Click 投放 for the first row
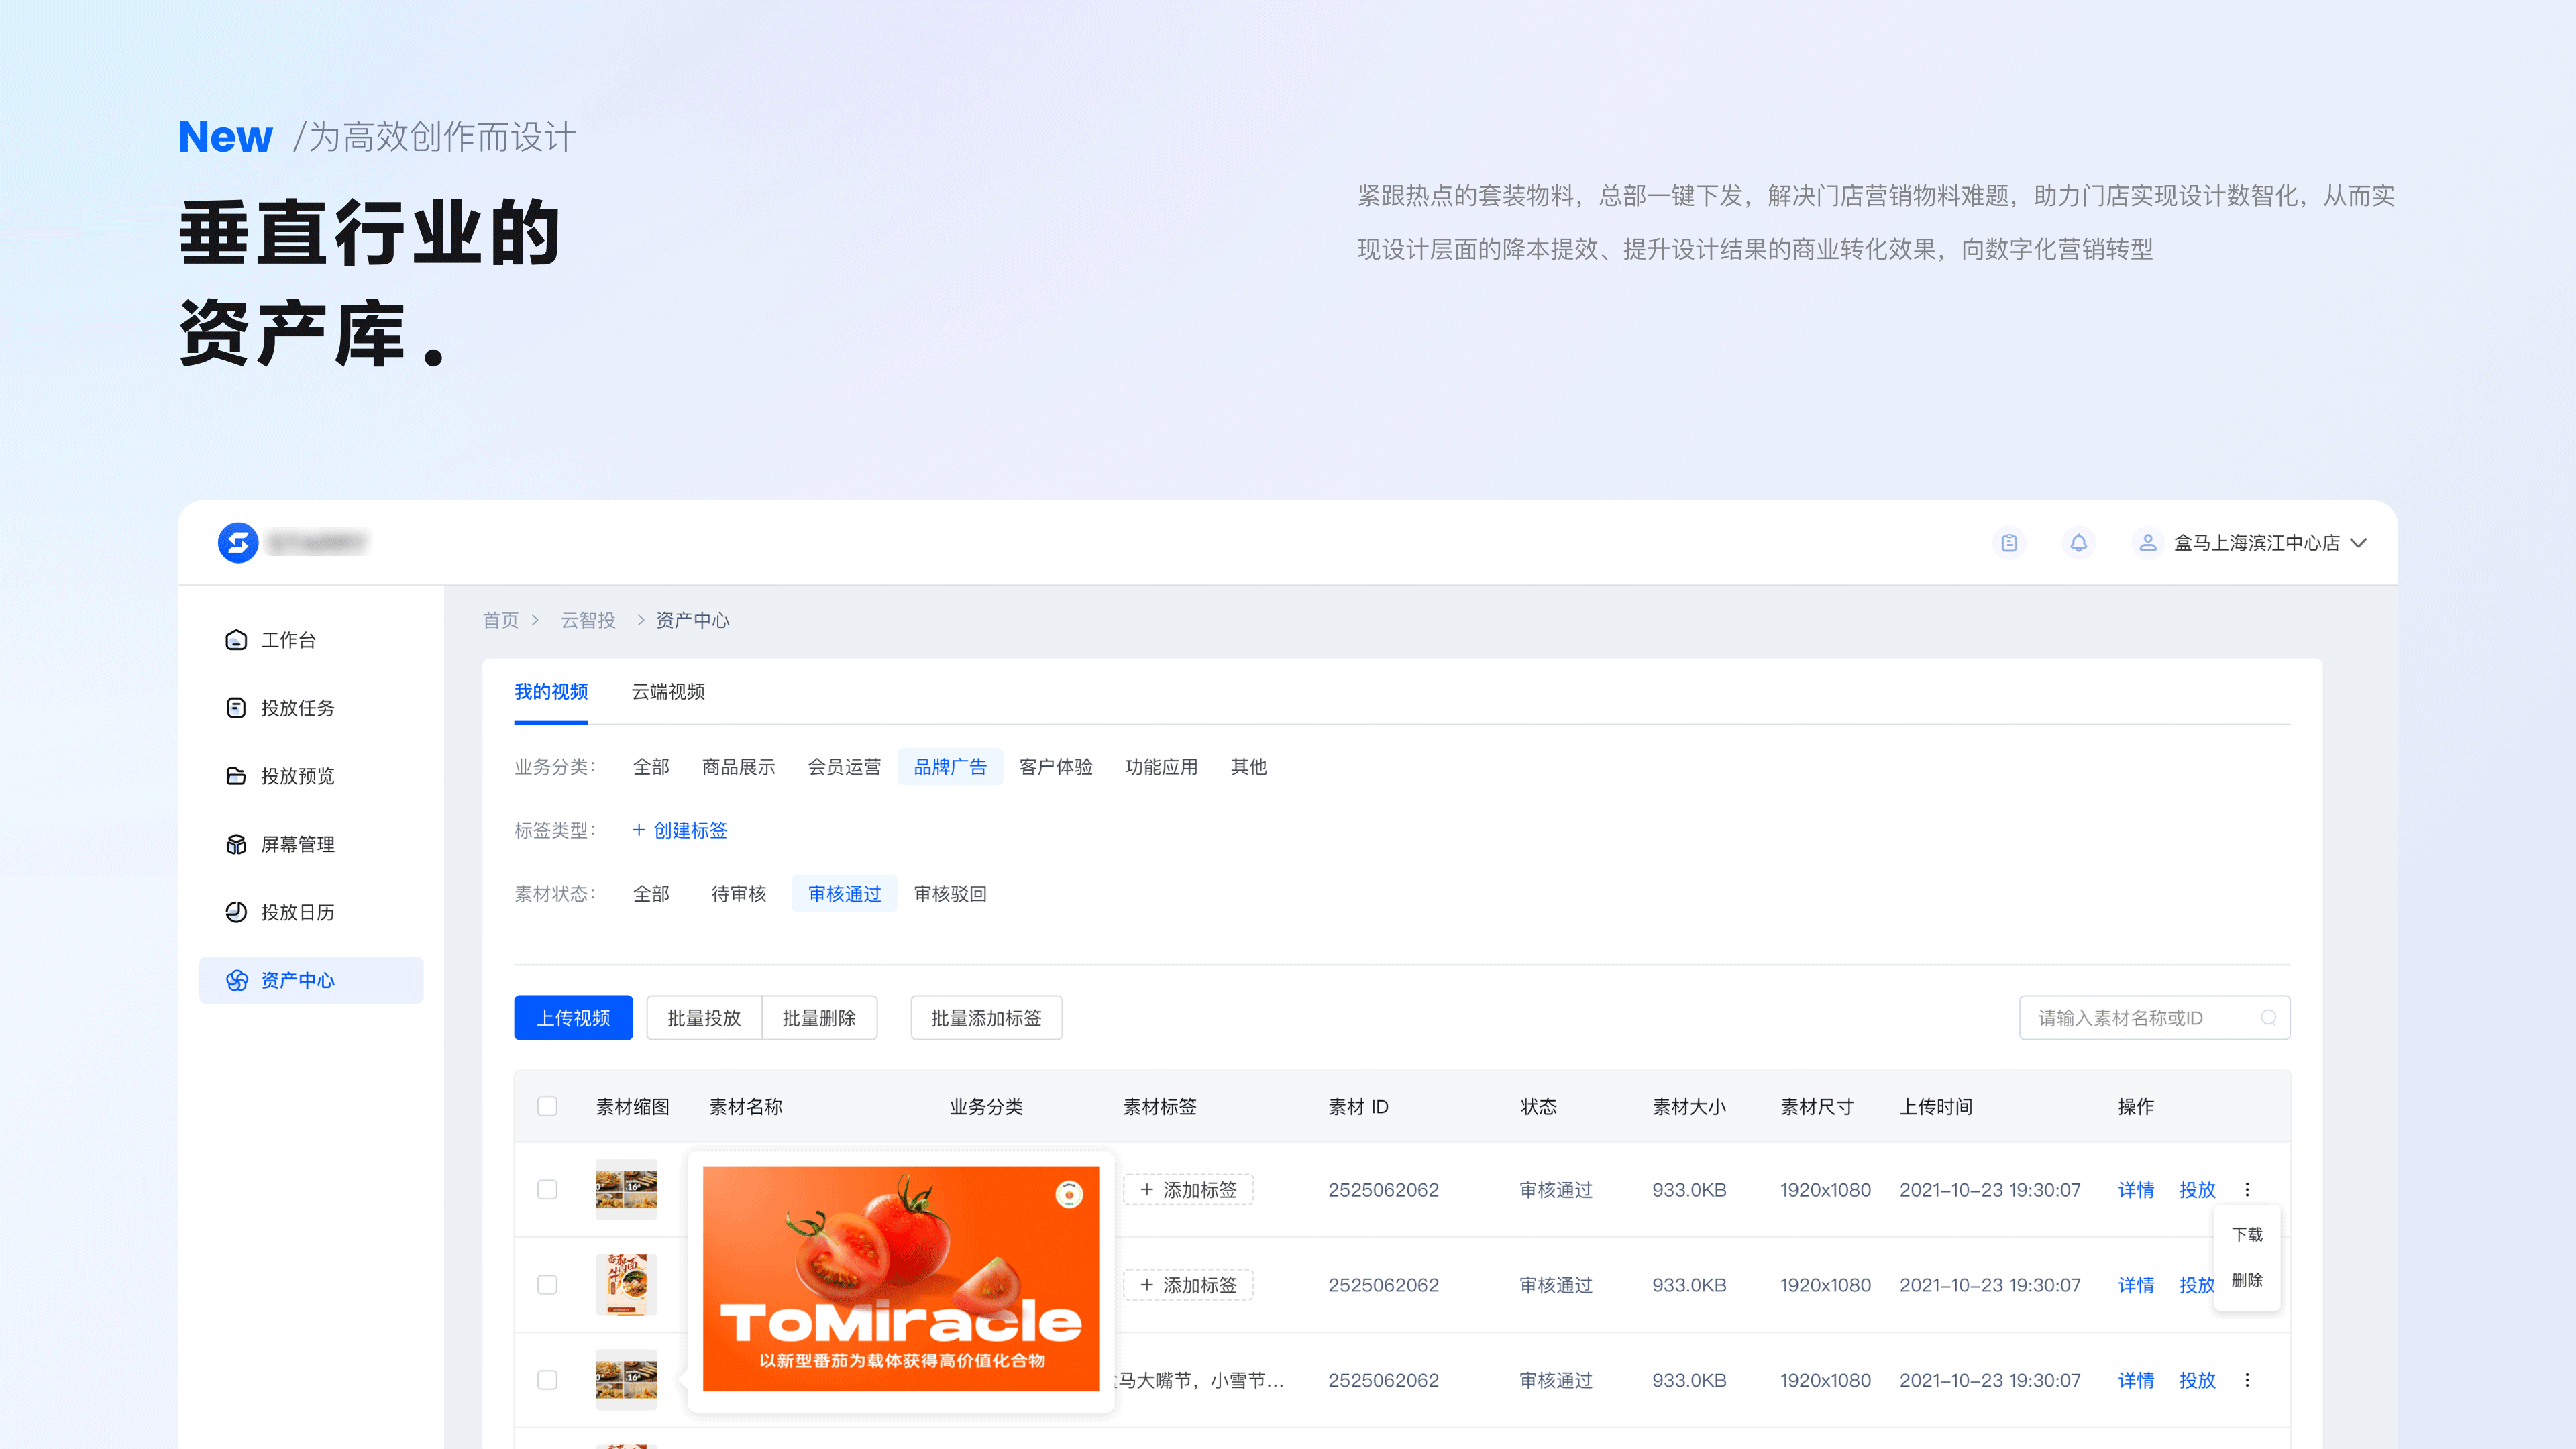This screenshot has height=1449, width=2576. point(2197,1190)
